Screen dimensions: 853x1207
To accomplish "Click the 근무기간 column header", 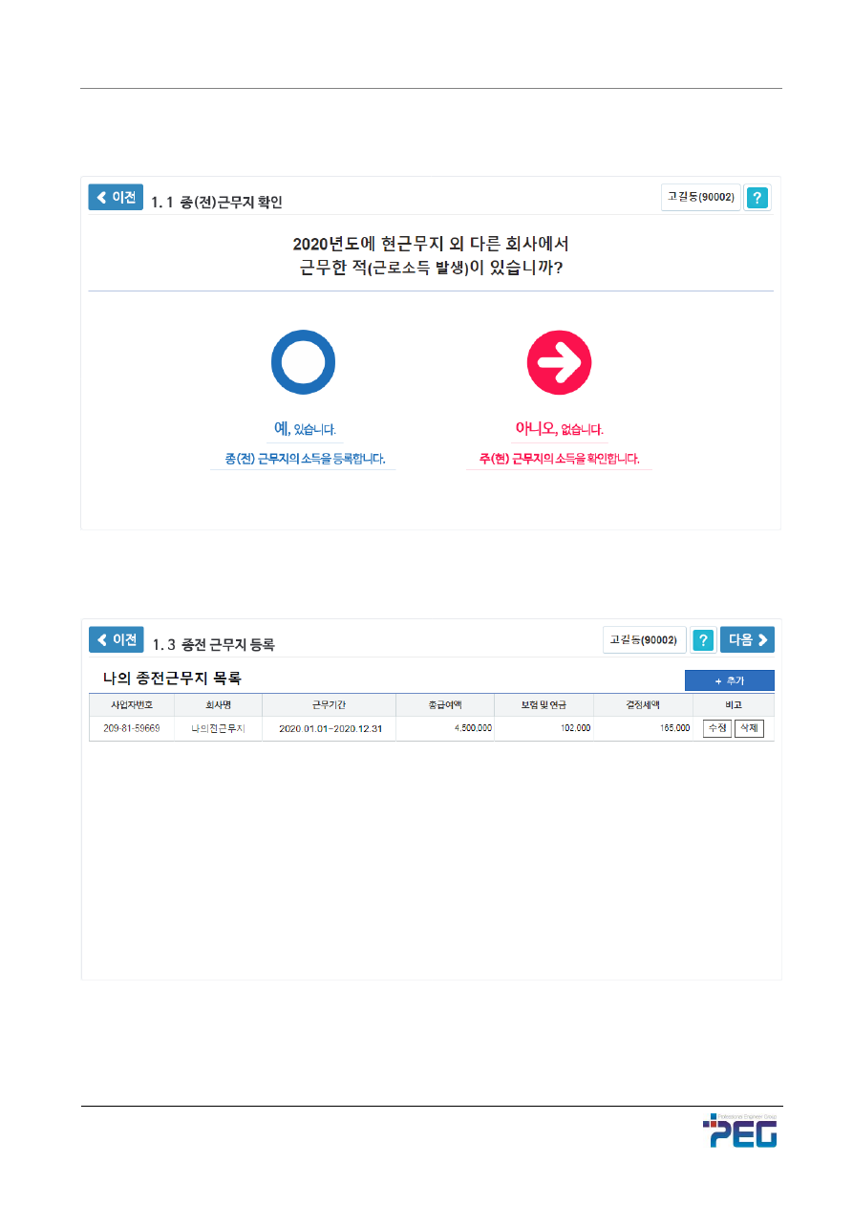I will (329, 705).
